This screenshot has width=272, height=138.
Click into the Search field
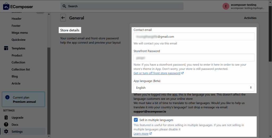[122, 6]
